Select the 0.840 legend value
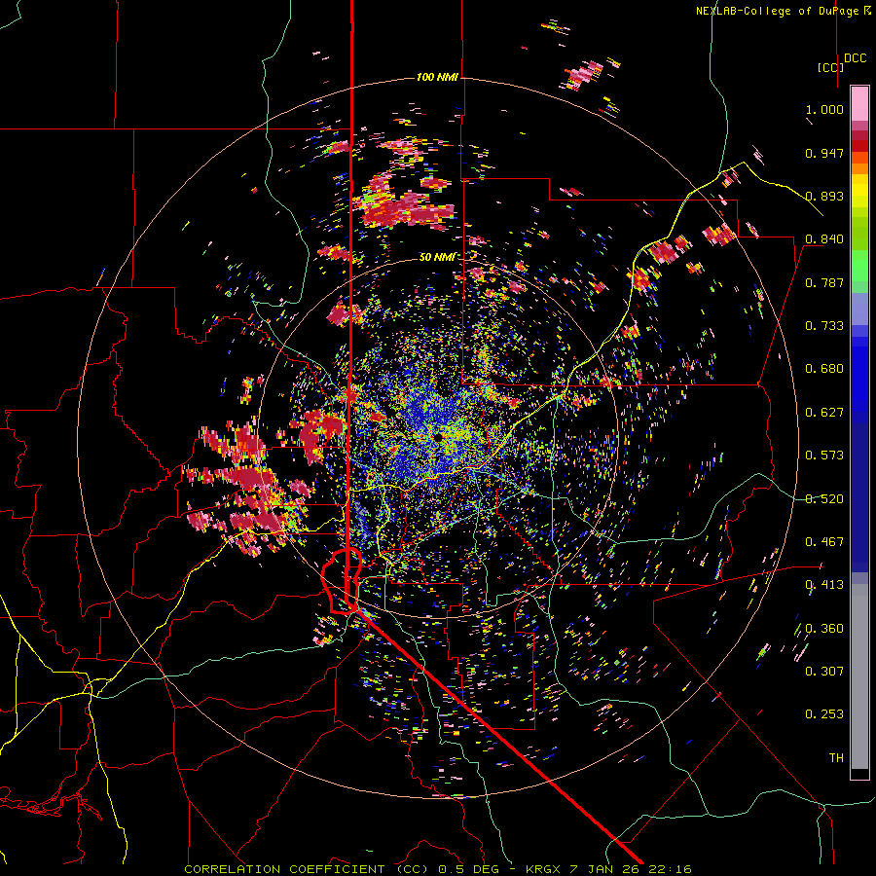 coord(824,238)
